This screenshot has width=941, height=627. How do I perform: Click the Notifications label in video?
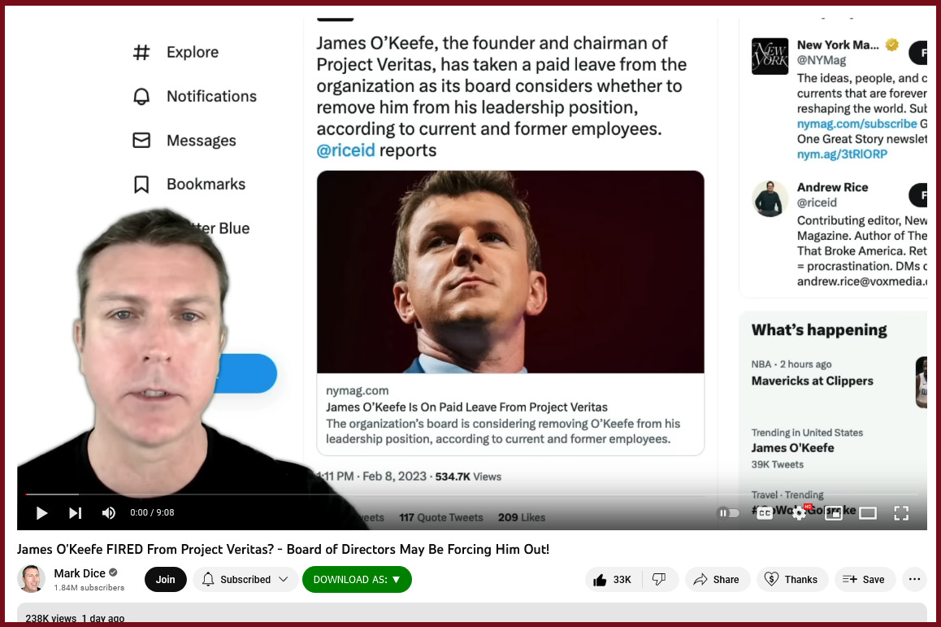(x=212, y=96)
